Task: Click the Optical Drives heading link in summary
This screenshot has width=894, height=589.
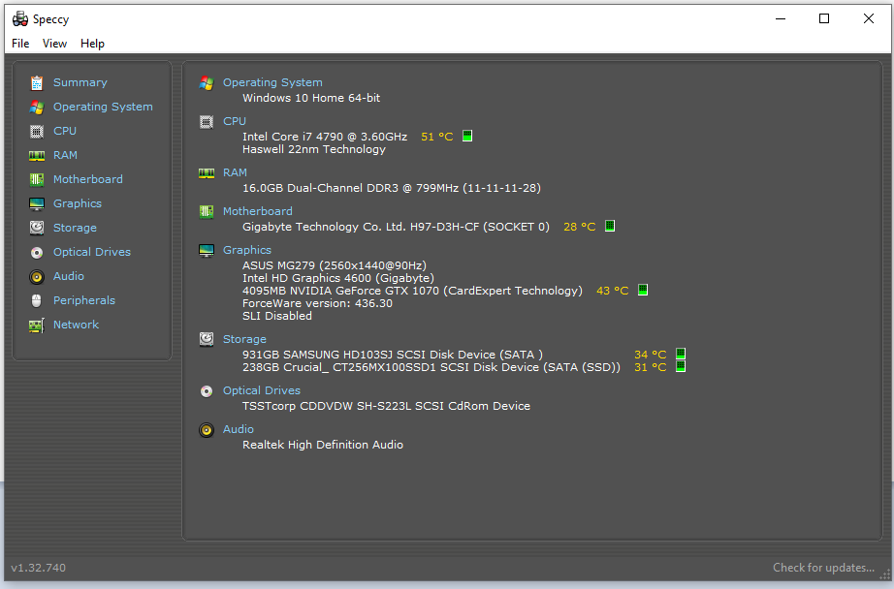Action: tap(262, 390)
